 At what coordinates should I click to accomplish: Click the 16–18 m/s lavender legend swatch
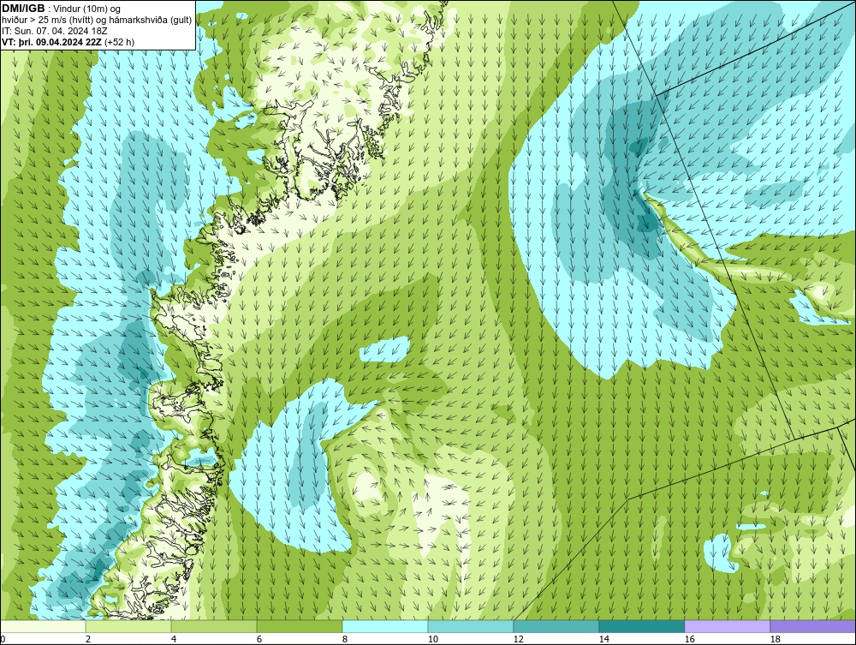[x=727, y=626]
